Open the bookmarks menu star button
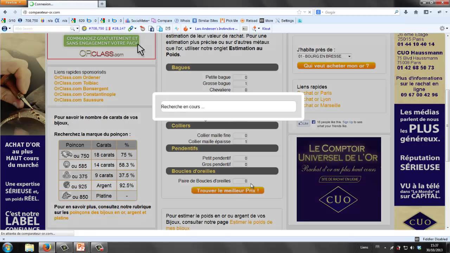Image resolution: width=450 pixels, height=253 pixels. pyautogui.click(x=427, y=12)
